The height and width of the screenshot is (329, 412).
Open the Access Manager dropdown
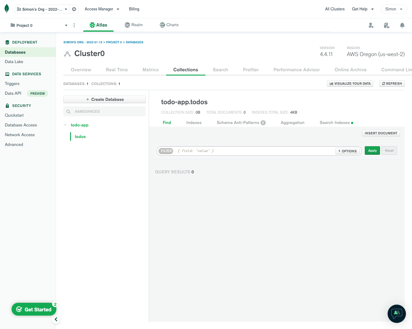click(102, 9)
